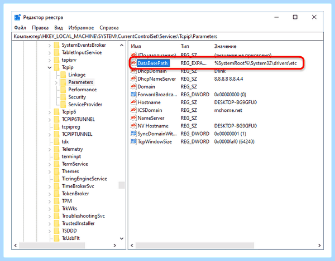Click the Themes folder icon
335x261 pixels.
[x=56, y=171]
